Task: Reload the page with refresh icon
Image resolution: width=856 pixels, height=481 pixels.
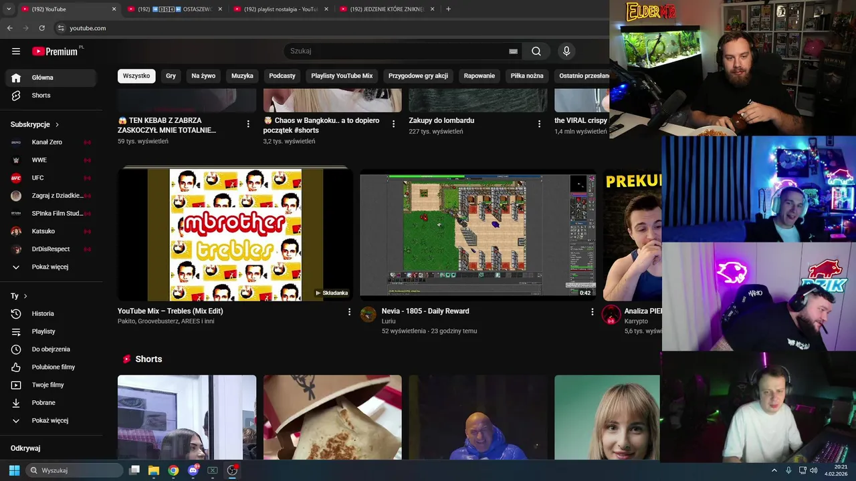Action: [41, 28]
